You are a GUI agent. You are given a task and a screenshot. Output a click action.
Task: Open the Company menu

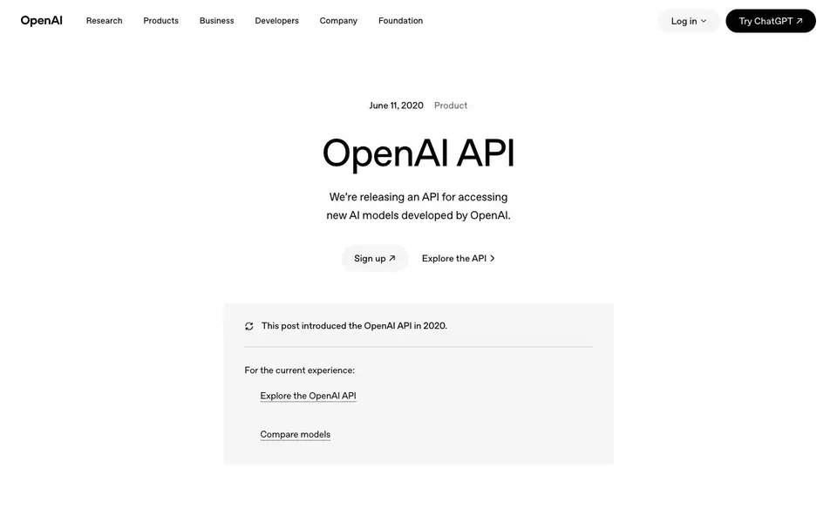tap(338, 21)
